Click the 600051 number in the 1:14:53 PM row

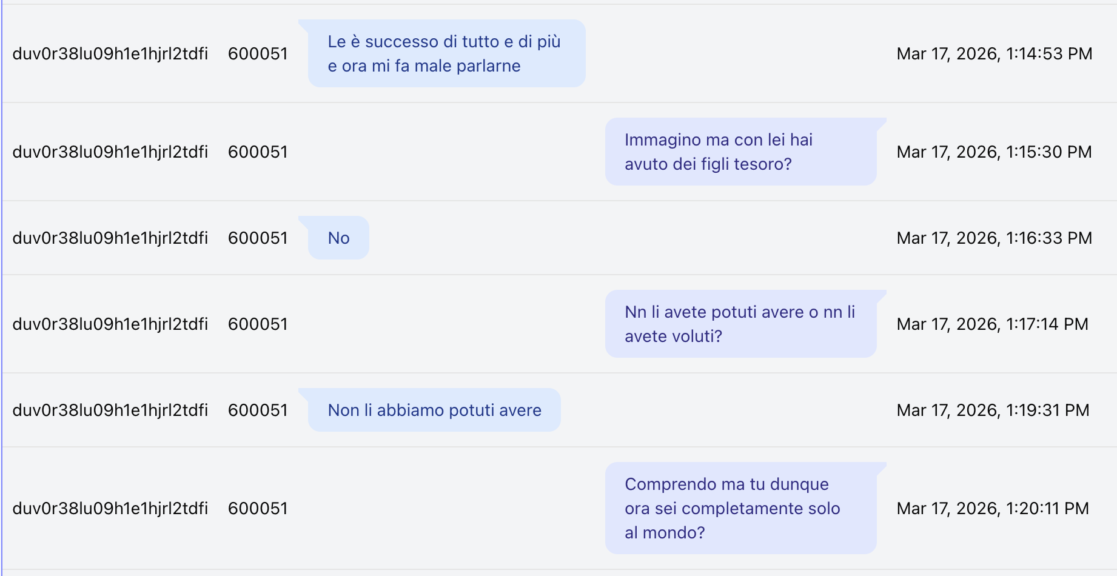tap(258, 53)
